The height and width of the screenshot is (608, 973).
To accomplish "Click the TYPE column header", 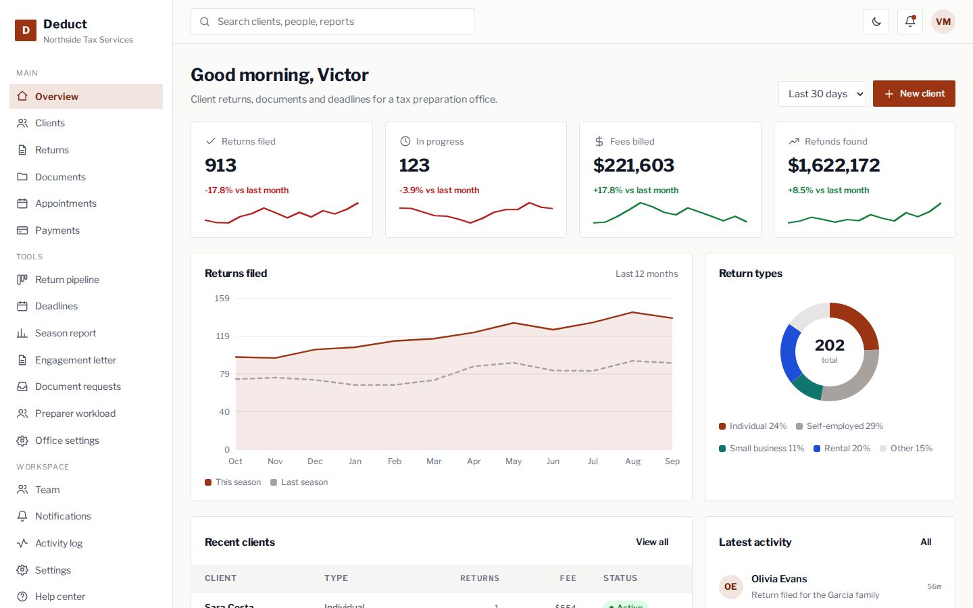I will pos(336,578).
